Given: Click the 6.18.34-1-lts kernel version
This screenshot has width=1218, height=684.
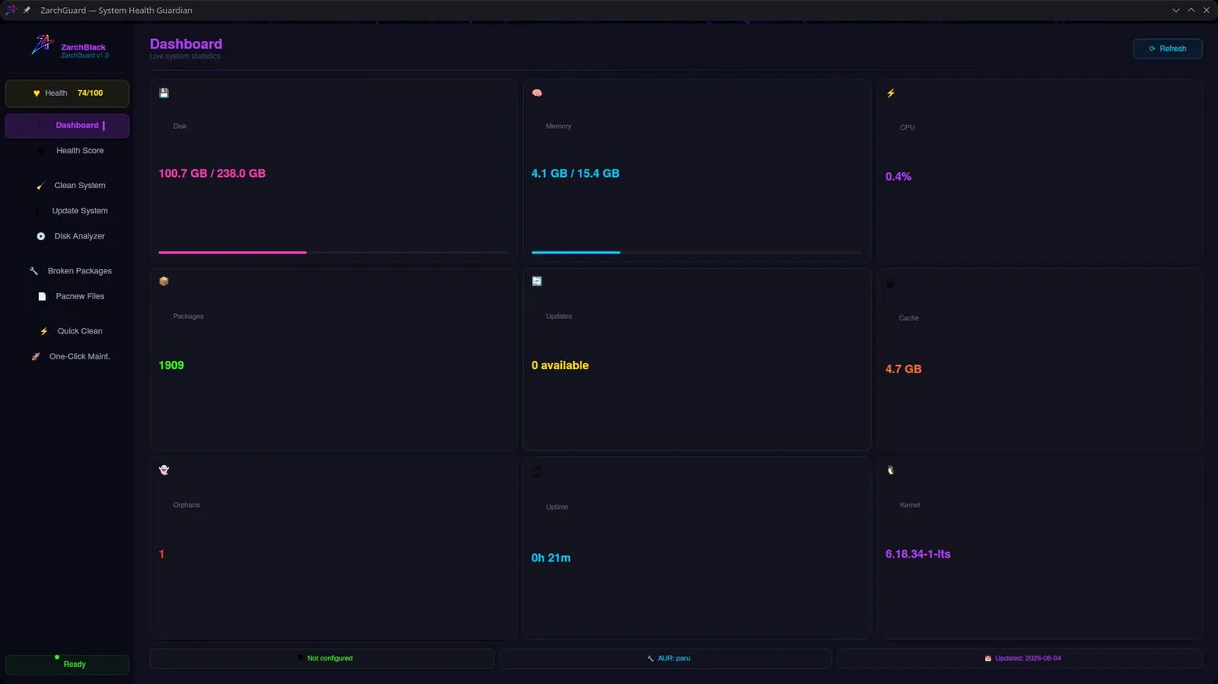Looking at the screenshot, I should pos(918,554).
